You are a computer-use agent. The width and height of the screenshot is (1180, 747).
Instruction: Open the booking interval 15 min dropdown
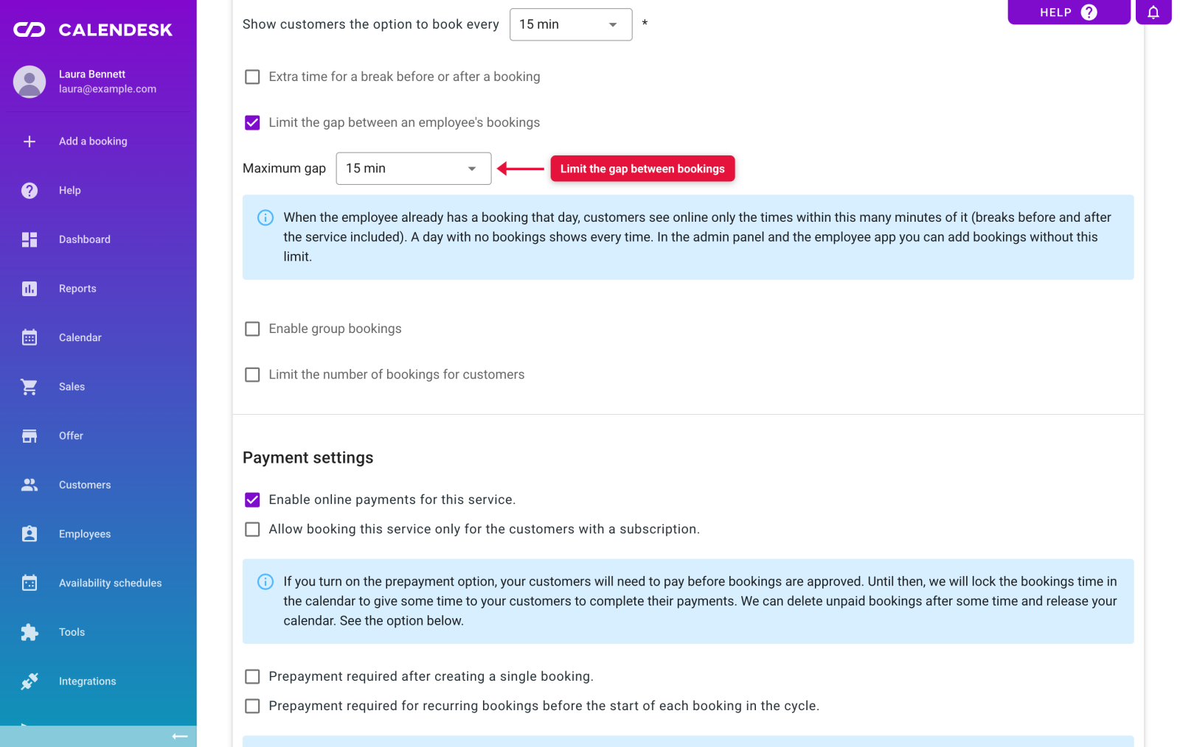coord(571,24)
